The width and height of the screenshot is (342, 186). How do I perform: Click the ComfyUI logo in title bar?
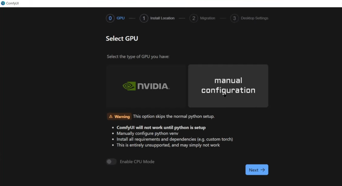[x=3, y=3]
